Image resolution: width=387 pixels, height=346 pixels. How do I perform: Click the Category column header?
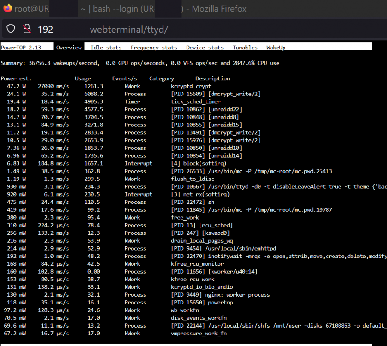click(x=162, y=78)
